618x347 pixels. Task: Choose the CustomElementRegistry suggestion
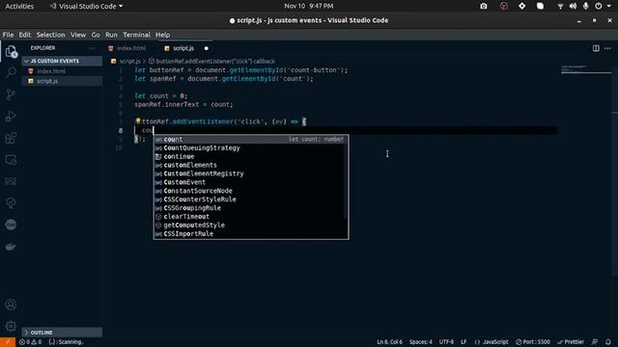click(251, 173)
